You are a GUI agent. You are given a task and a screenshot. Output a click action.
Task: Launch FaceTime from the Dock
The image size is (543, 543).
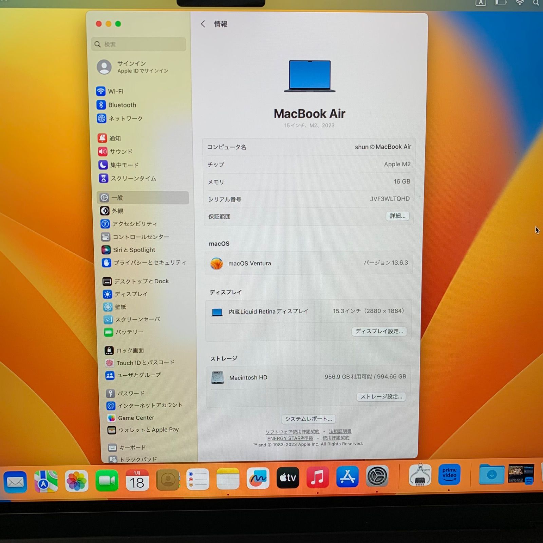(x=107, y=481)
